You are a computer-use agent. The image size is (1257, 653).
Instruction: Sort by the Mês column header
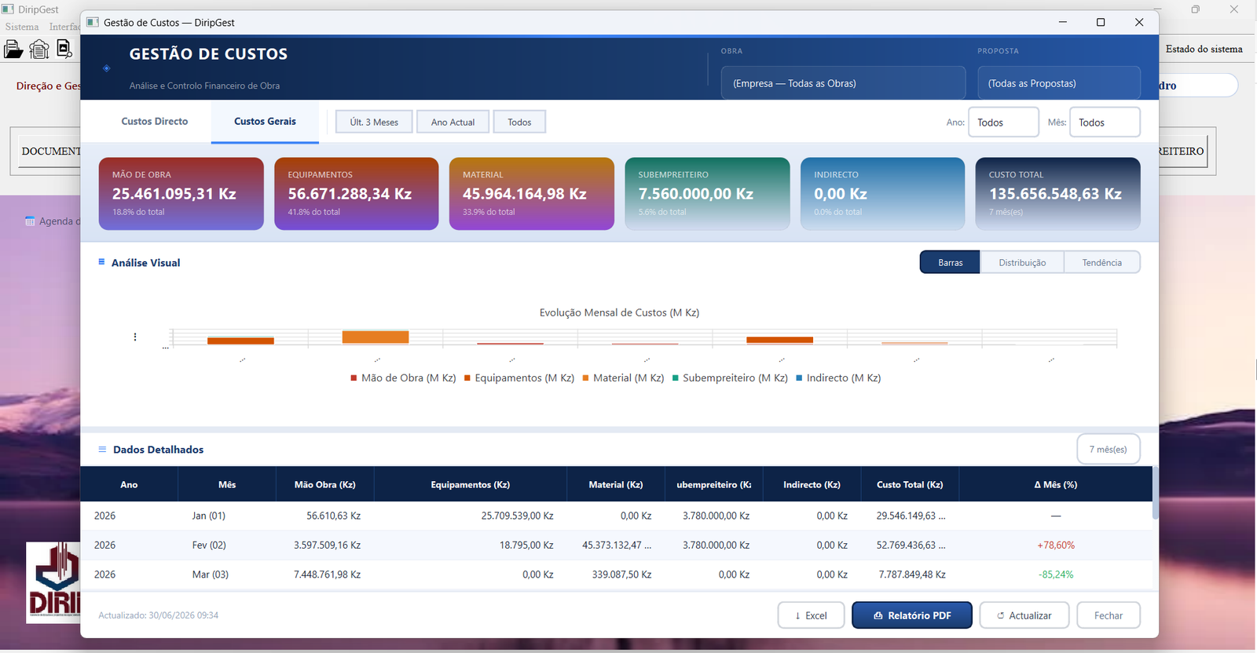[227, 484]
